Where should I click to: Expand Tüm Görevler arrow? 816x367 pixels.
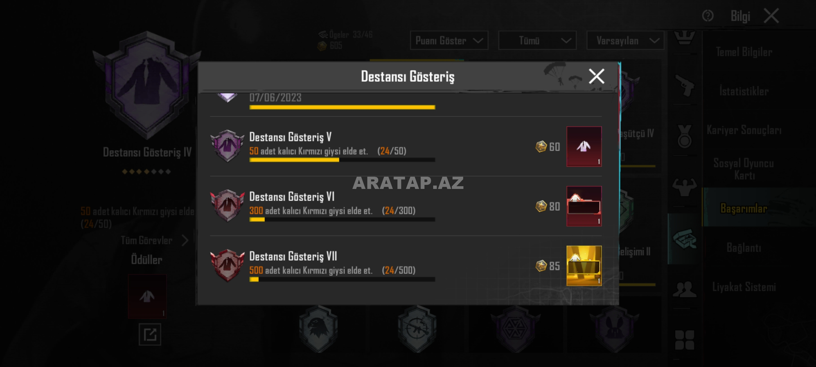pos(185,240)
